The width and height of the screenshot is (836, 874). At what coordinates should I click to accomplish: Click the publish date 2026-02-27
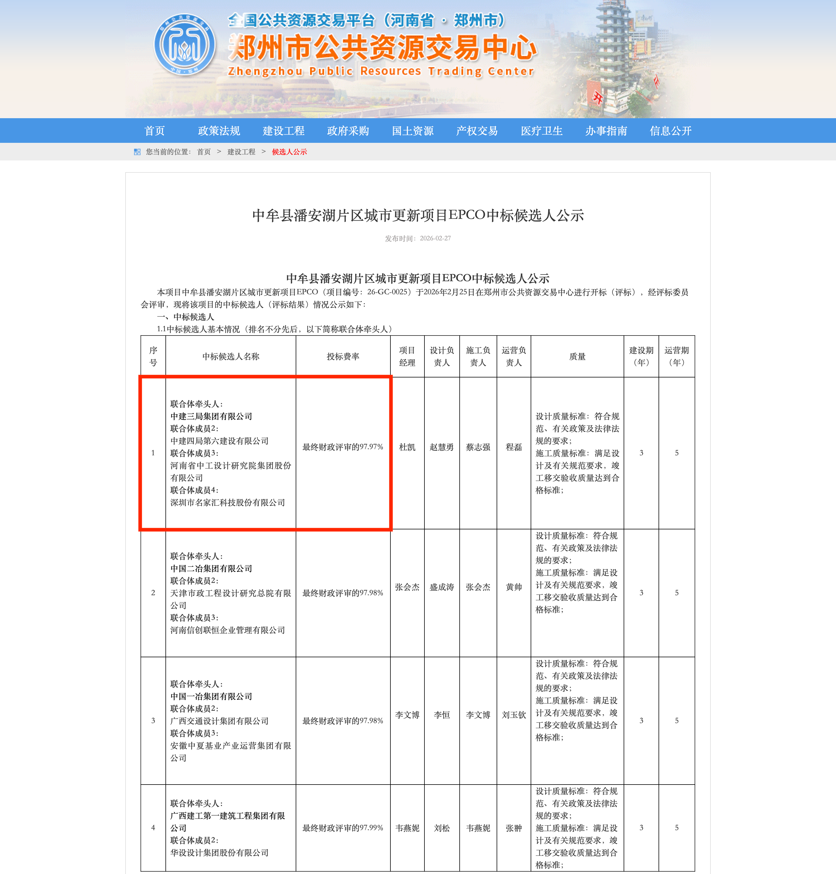click(x=435, y=238)
